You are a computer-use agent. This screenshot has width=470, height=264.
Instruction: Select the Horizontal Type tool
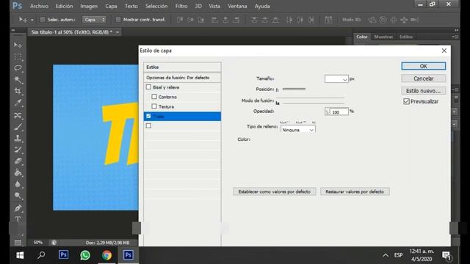tap(18, 219)
